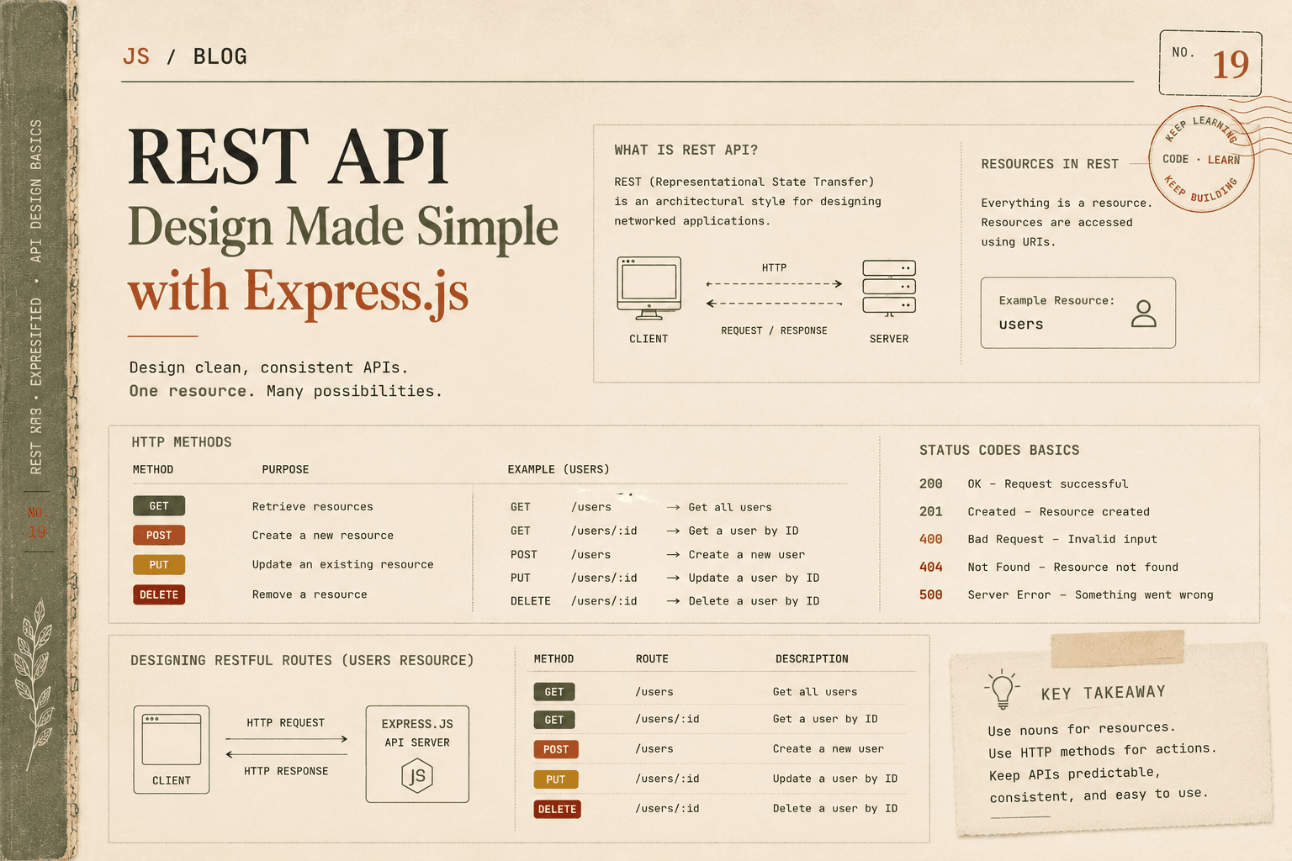Click the arrow before 'Create a new user' example

(x=673, y=555)
